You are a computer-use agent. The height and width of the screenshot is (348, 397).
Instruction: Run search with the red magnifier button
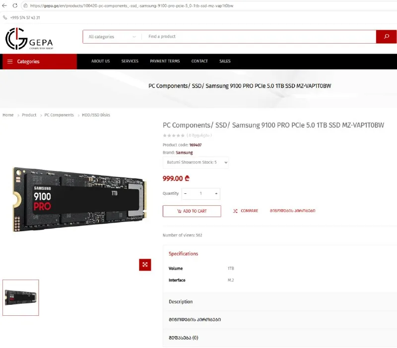click(x=386, y=37)
